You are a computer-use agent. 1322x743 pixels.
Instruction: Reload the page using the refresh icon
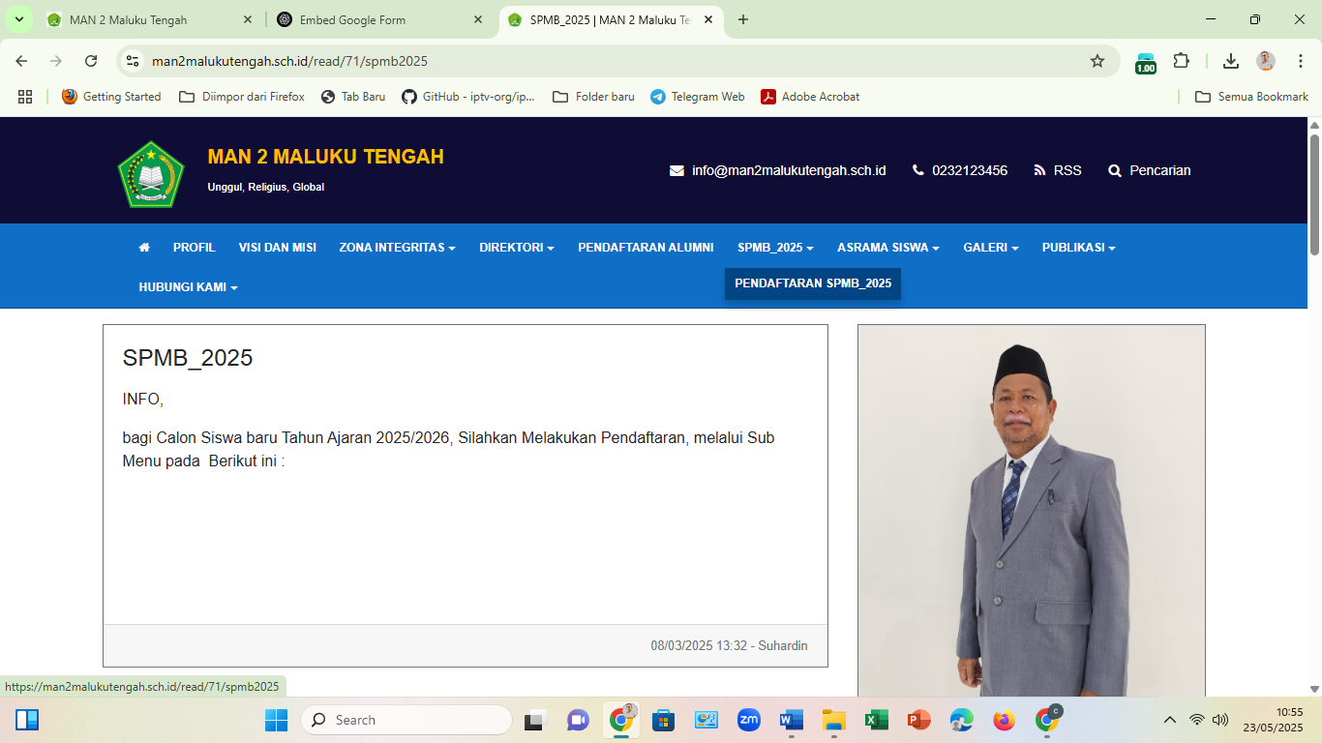click(x=91, y=61)
